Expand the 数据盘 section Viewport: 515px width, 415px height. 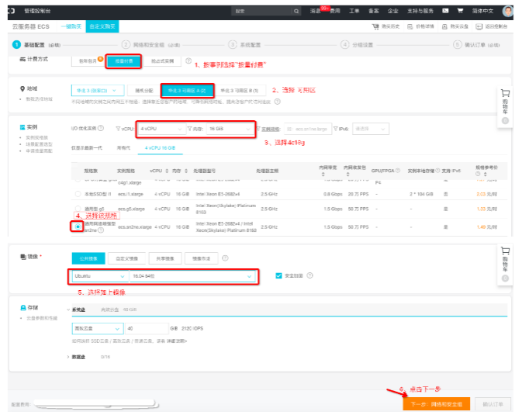(77, 357)
